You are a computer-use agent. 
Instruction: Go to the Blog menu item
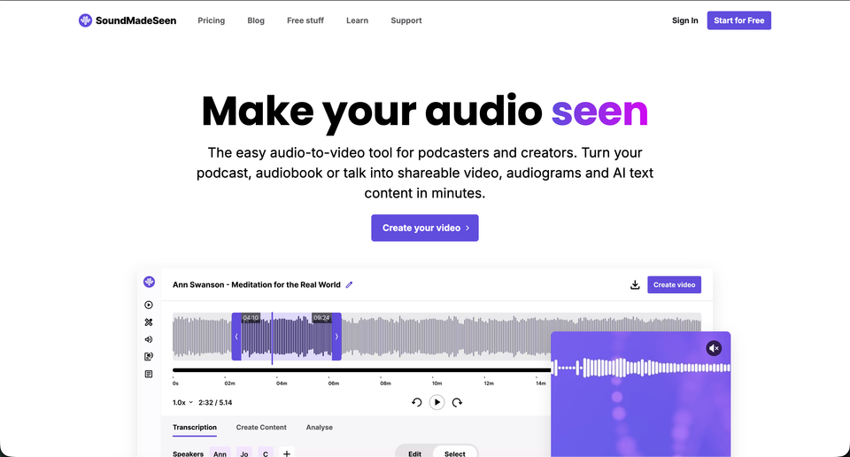pyautogui.click(x=256, y=20)
